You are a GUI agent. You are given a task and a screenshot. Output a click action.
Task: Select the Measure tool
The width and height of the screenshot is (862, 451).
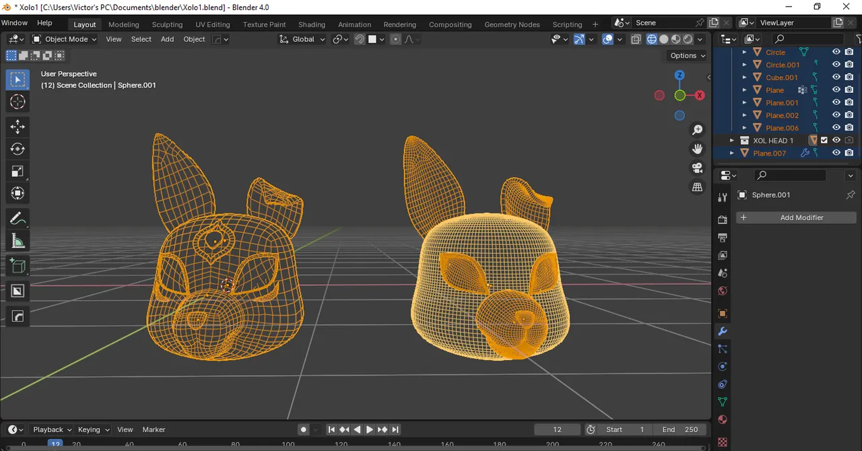(18, 241)
